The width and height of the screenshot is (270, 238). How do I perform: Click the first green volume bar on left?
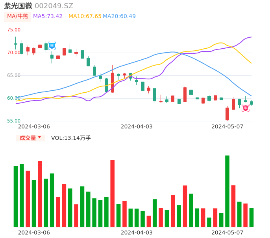point(16,196)
